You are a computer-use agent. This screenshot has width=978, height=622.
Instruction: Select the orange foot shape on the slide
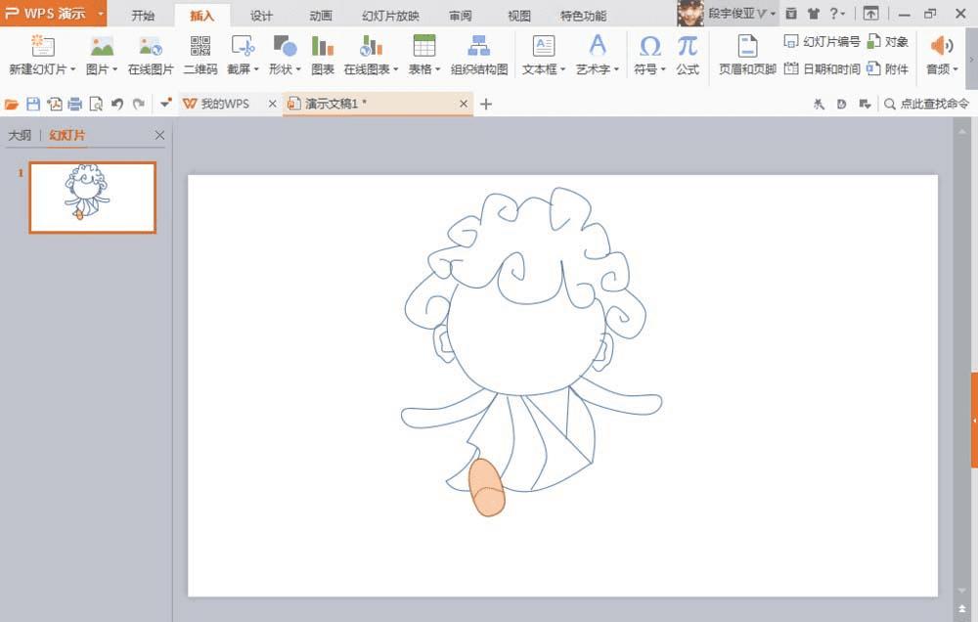click(x=486, y=487)
